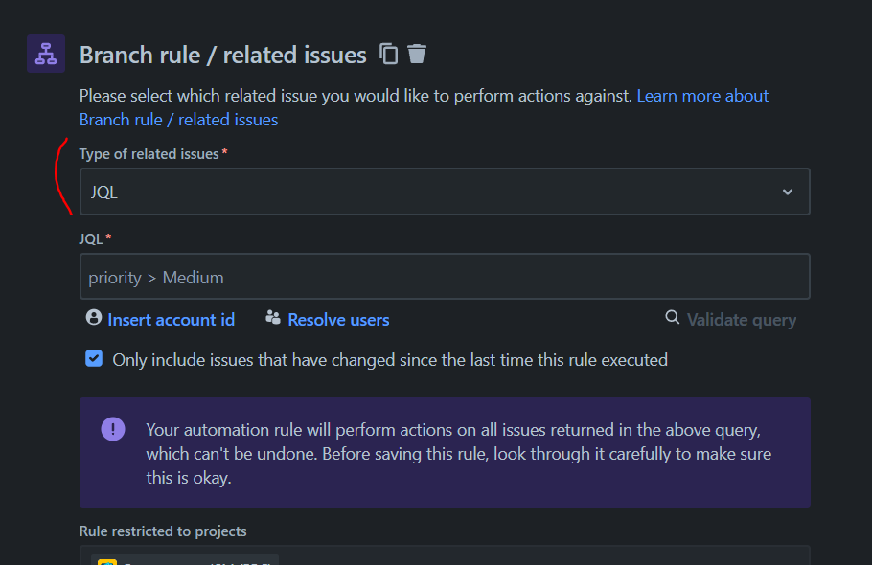Viewport: 872px width, 565px height.
Task: Click the automation warning message panel
Action: pos(444,452)
